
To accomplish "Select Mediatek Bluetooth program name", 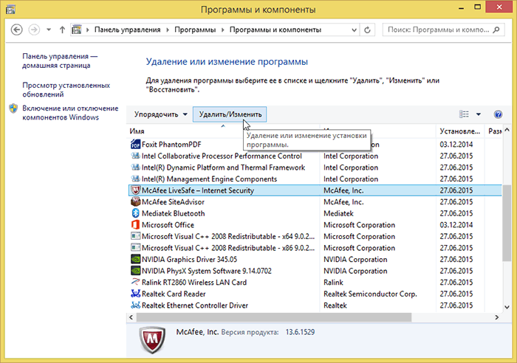I will 173,213.
